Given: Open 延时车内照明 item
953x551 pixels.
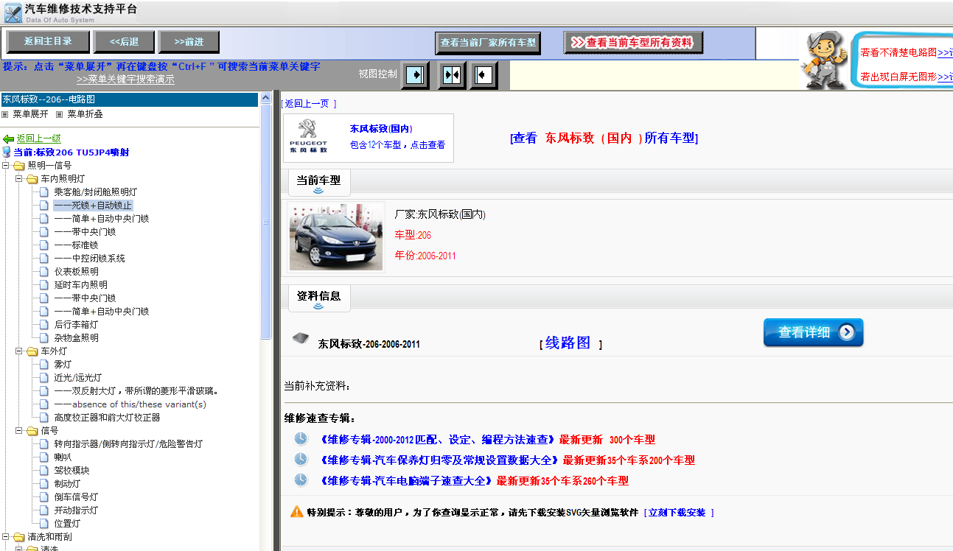Looking at the screenshot, I should tap(80, 285).
